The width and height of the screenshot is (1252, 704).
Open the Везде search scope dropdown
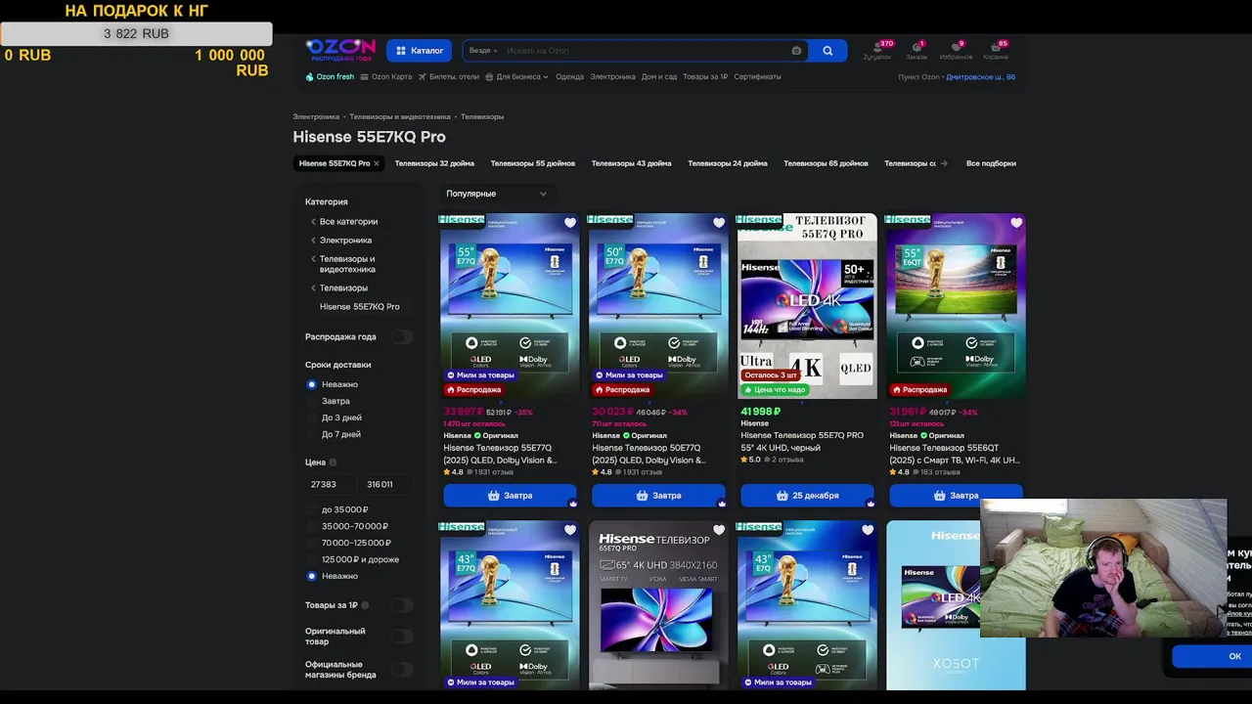click(483, 51)
